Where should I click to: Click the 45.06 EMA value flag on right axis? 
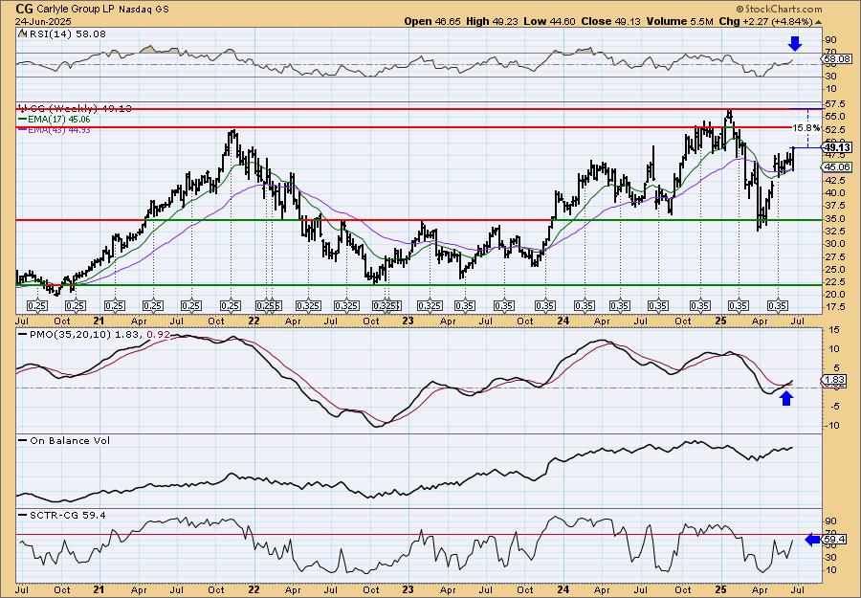tap(837, 166)
